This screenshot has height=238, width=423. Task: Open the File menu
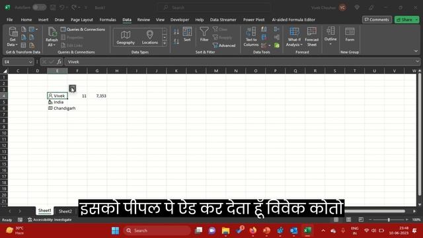pyautogui.click(x=10, y=20)
